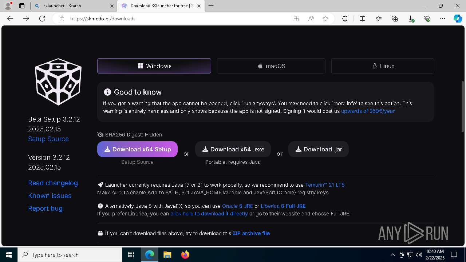Toggle Split screen icon
The width and height of the screenshot is (466, 262).
[x=362, y=19]
